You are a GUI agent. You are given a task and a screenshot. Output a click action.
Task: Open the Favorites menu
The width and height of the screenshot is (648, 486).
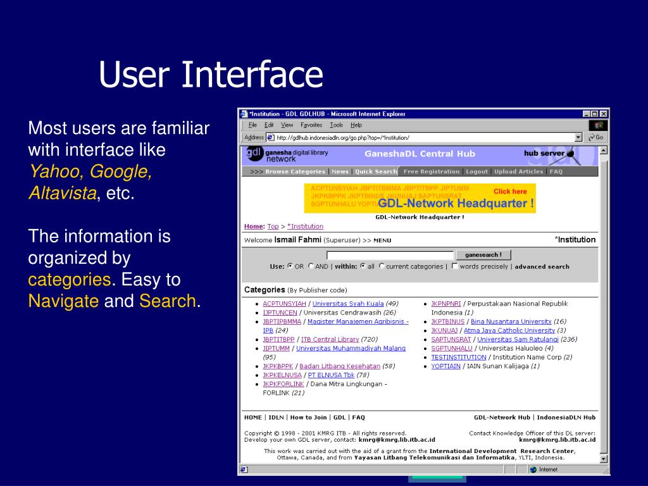tap(311, 125)
